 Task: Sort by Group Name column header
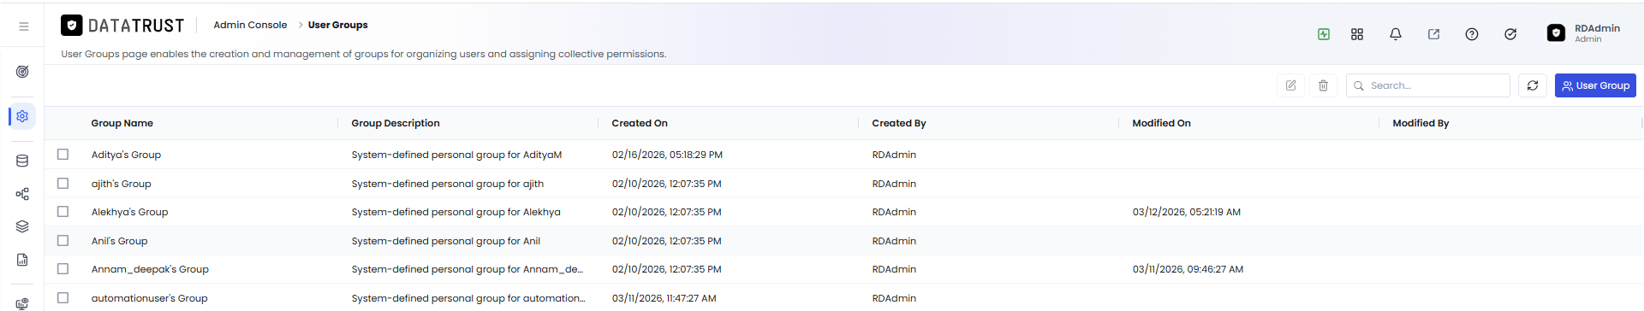click(122, 123)
